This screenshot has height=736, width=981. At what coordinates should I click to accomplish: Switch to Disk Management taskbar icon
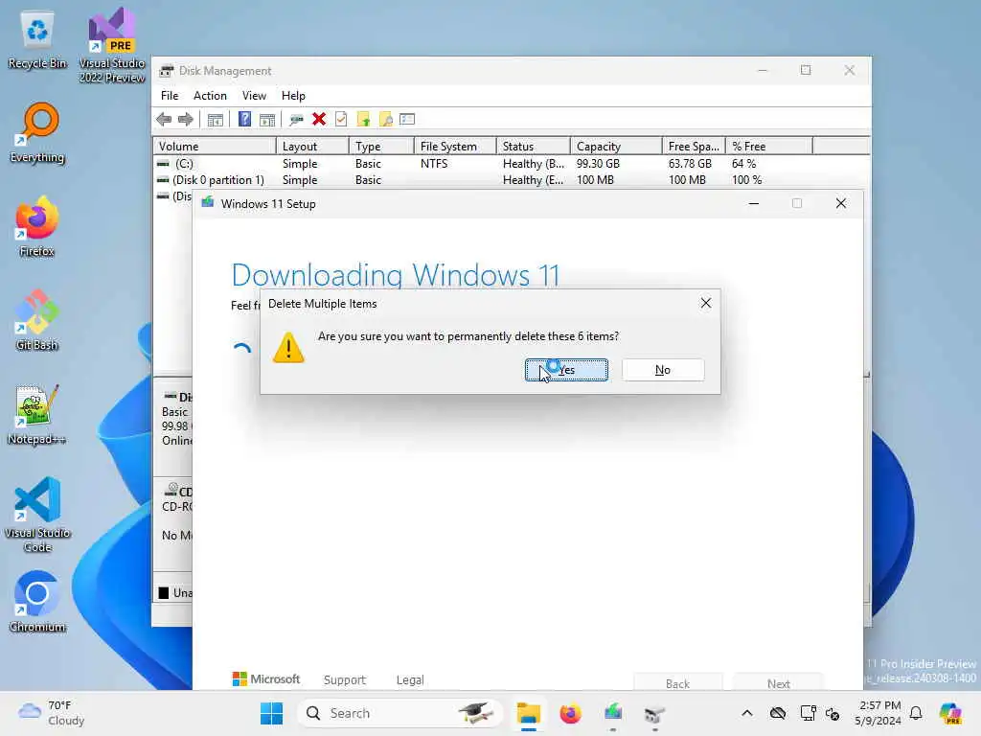(x=654, y=713)
